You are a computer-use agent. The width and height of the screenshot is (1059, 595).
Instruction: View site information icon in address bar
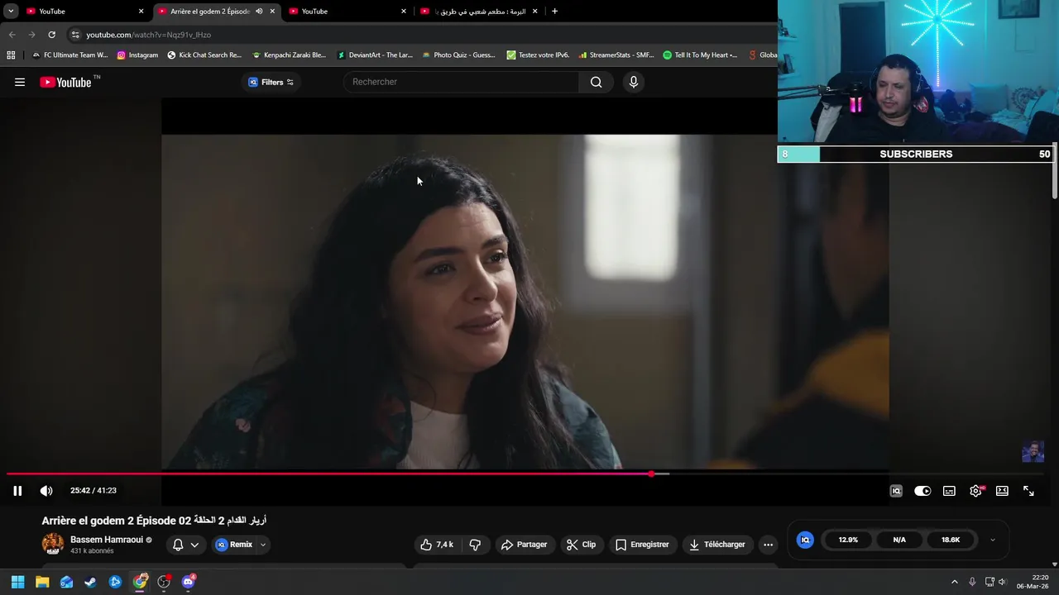coord(74,35)
